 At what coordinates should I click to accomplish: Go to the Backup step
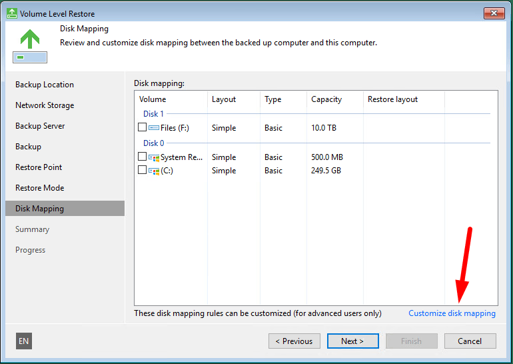(x=28, y=146)
